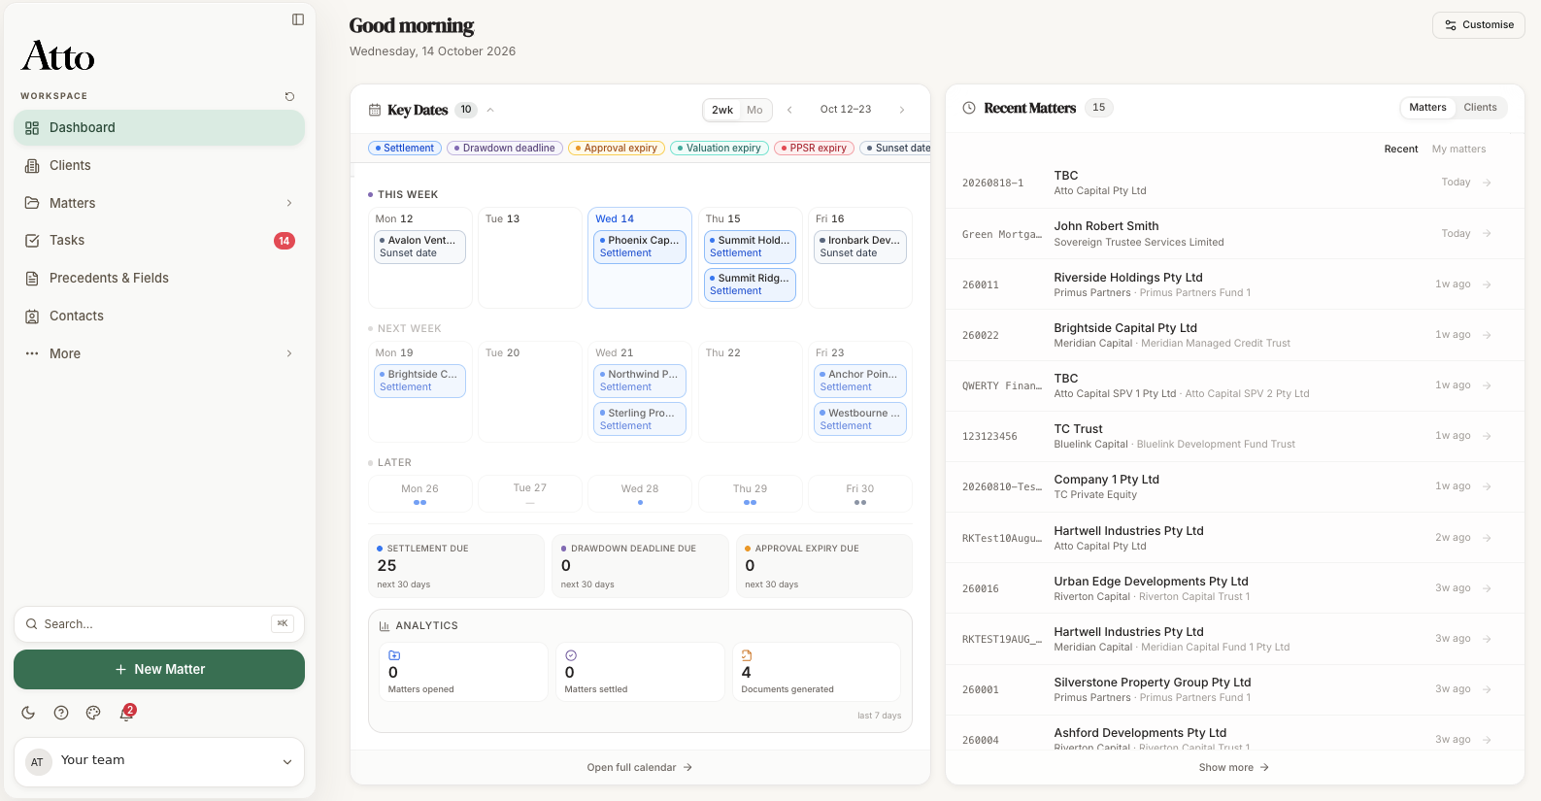The image size is (1541, 801).
Task: Go to Clients in the sidebar
Action: tap(159, 165)
